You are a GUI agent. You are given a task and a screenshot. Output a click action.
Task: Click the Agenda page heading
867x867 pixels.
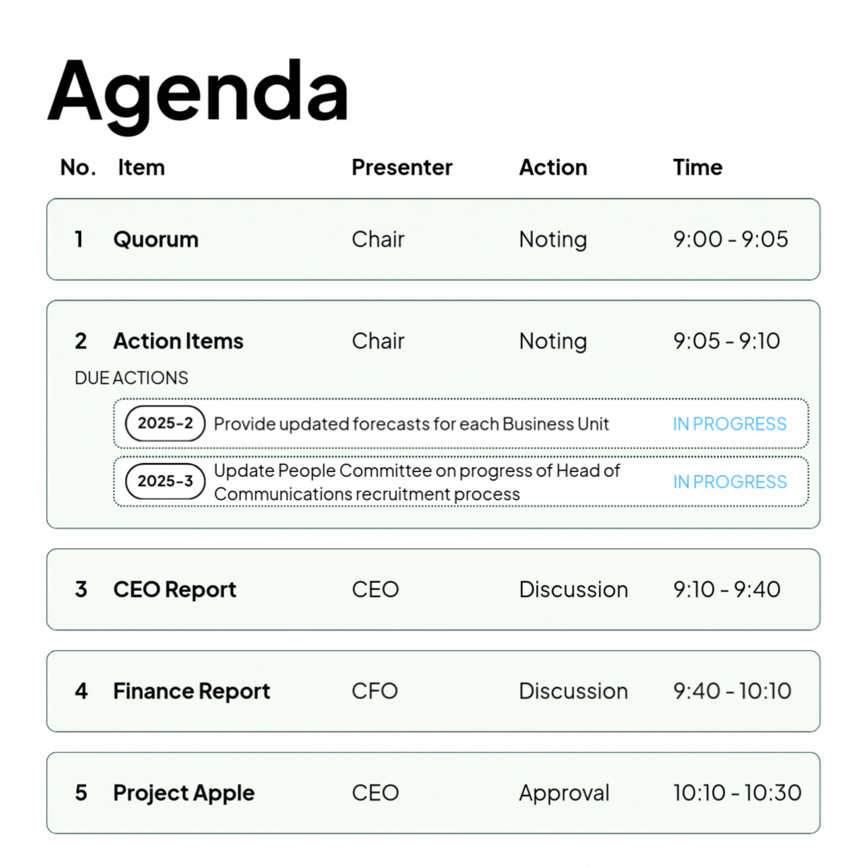pyautogui.click(x=198, y=92)
